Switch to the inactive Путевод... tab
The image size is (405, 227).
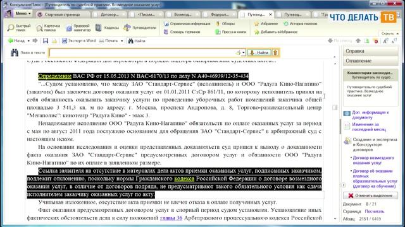[x=292, y=15]
